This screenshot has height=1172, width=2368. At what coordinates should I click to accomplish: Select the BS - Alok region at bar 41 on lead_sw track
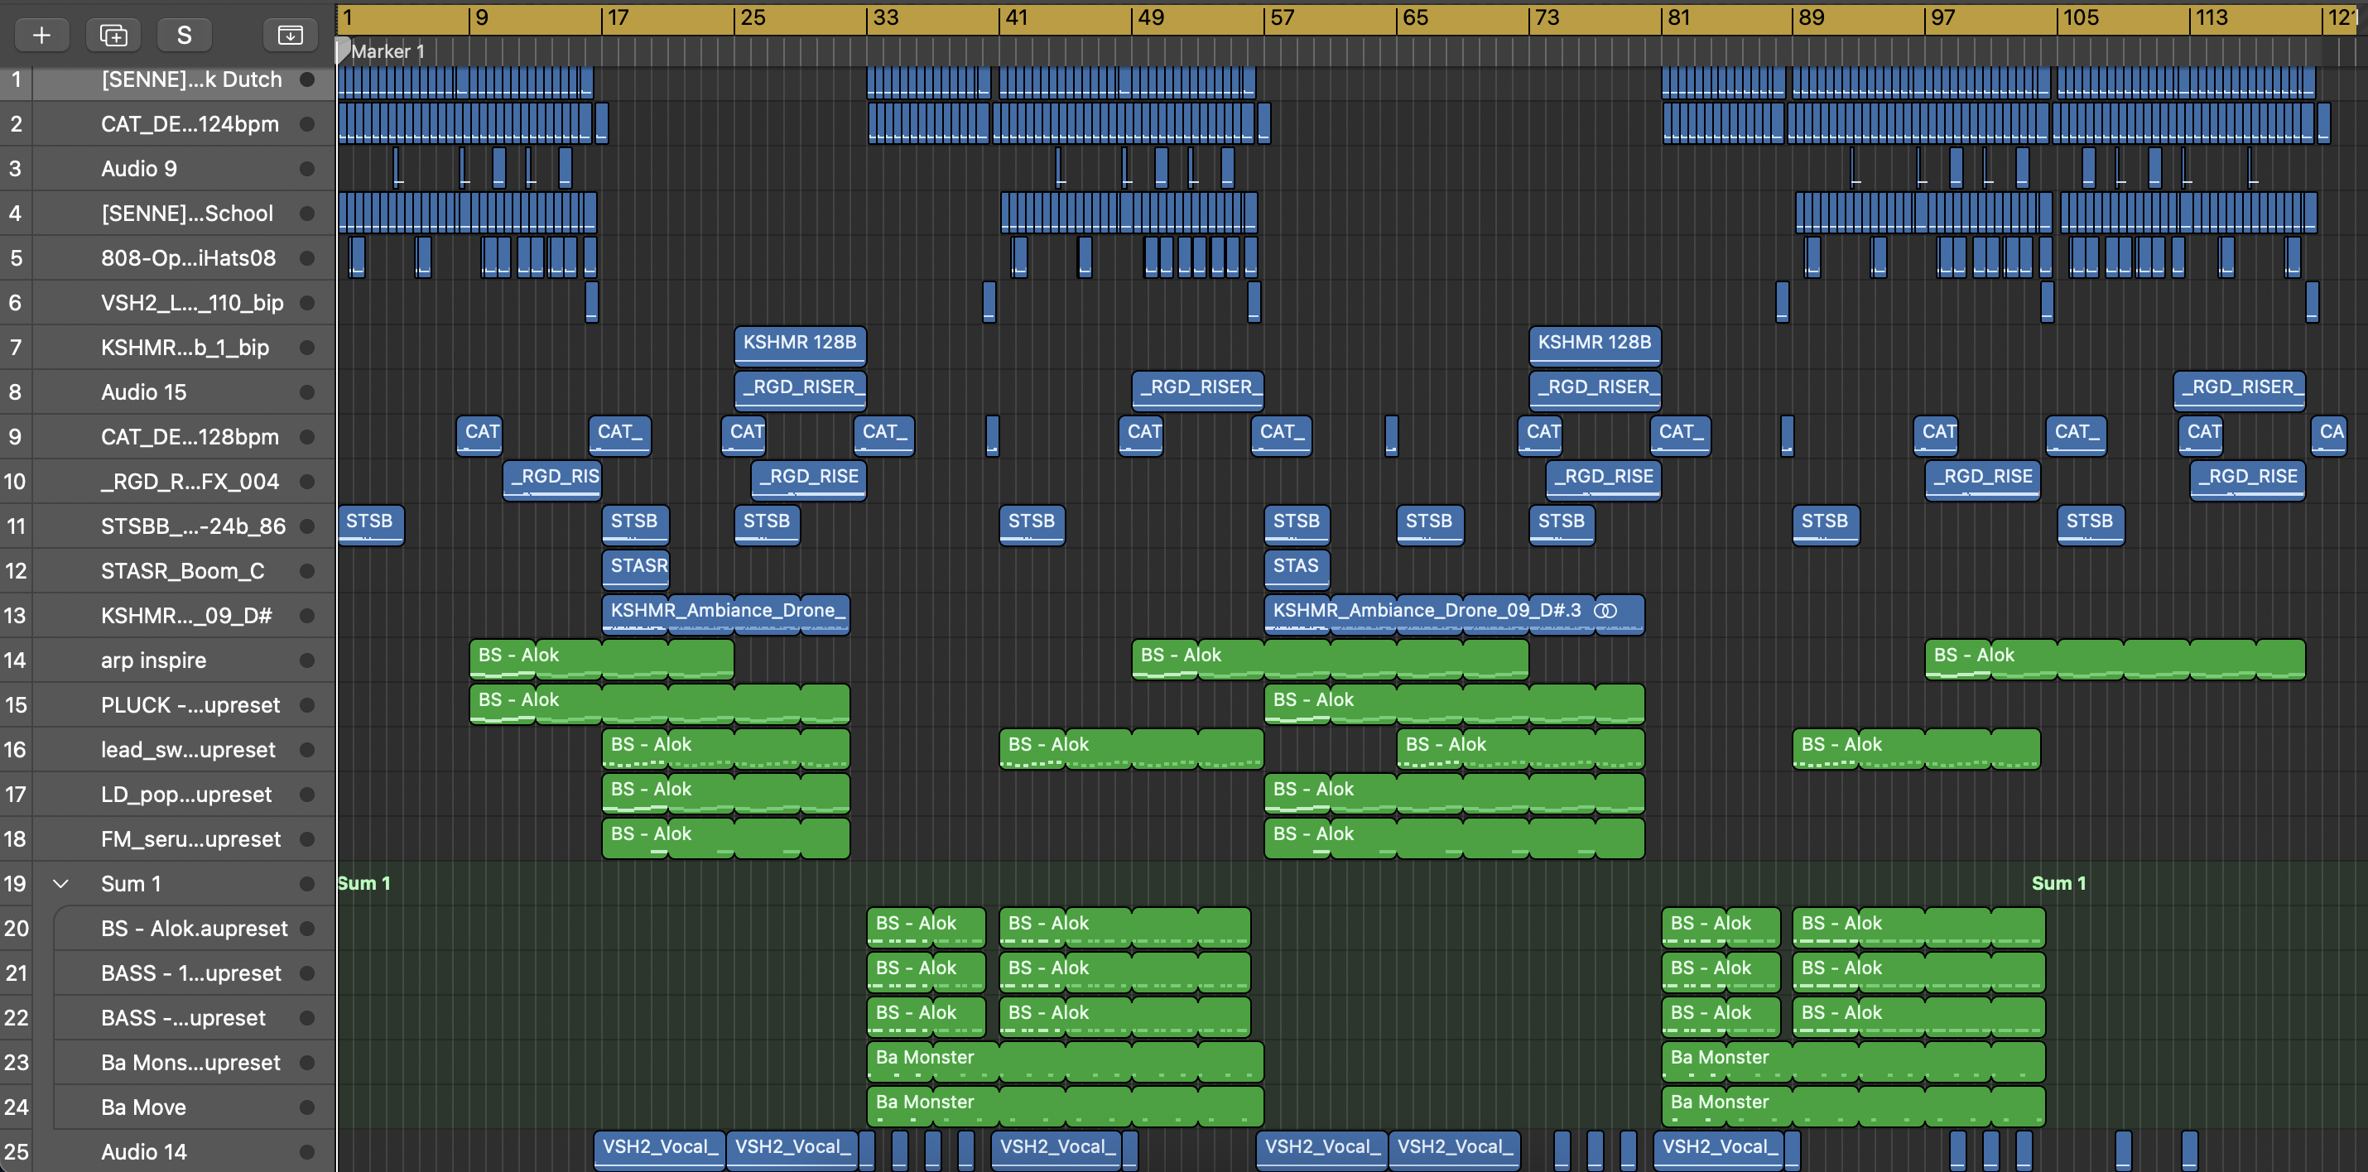1131,749
